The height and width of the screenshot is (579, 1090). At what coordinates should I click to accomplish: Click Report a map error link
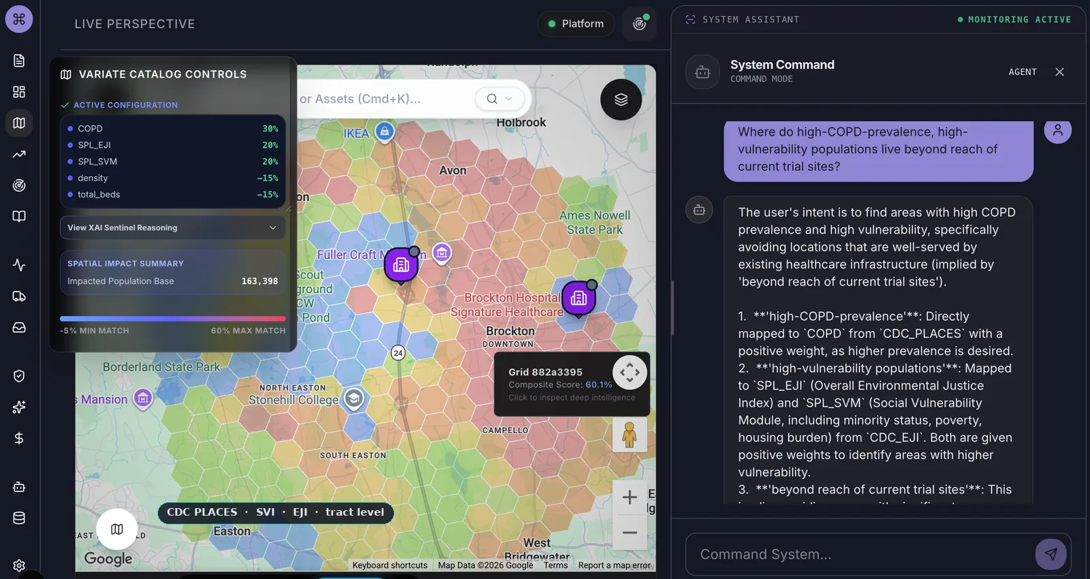614,565
